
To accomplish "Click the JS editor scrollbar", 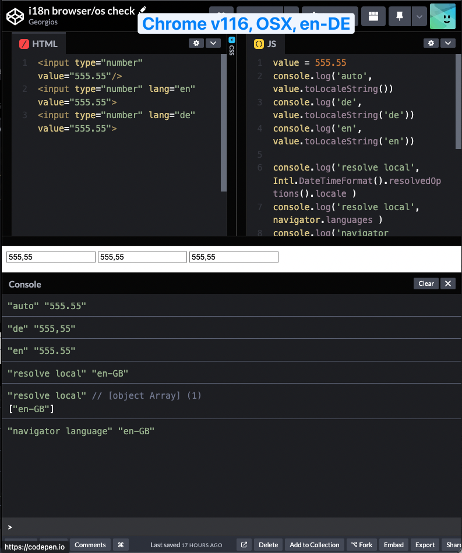I will pyautogui.click(x=458, y=102).
